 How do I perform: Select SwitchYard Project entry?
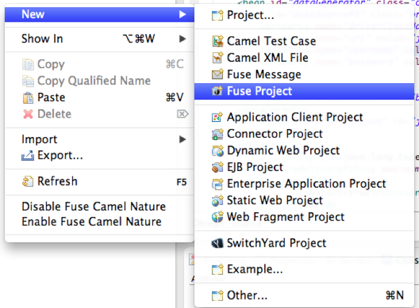coord(304,243)
